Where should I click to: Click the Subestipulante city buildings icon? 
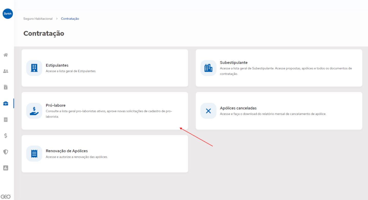[x=208, y=68]
